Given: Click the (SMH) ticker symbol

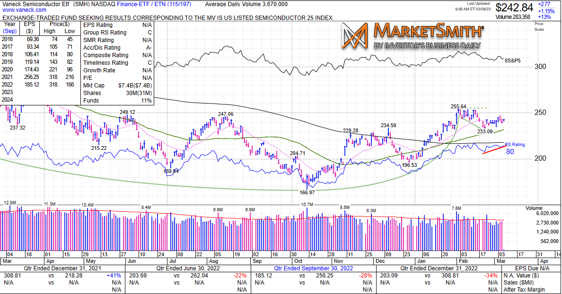Looking at the screenshot, I should click(82, 4).
